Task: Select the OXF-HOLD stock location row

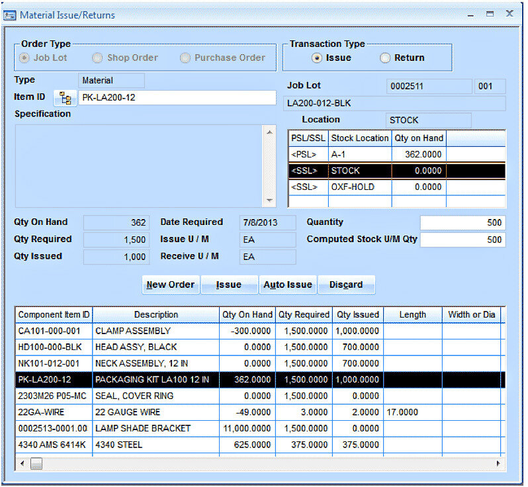Action: [x=359, y=187]
